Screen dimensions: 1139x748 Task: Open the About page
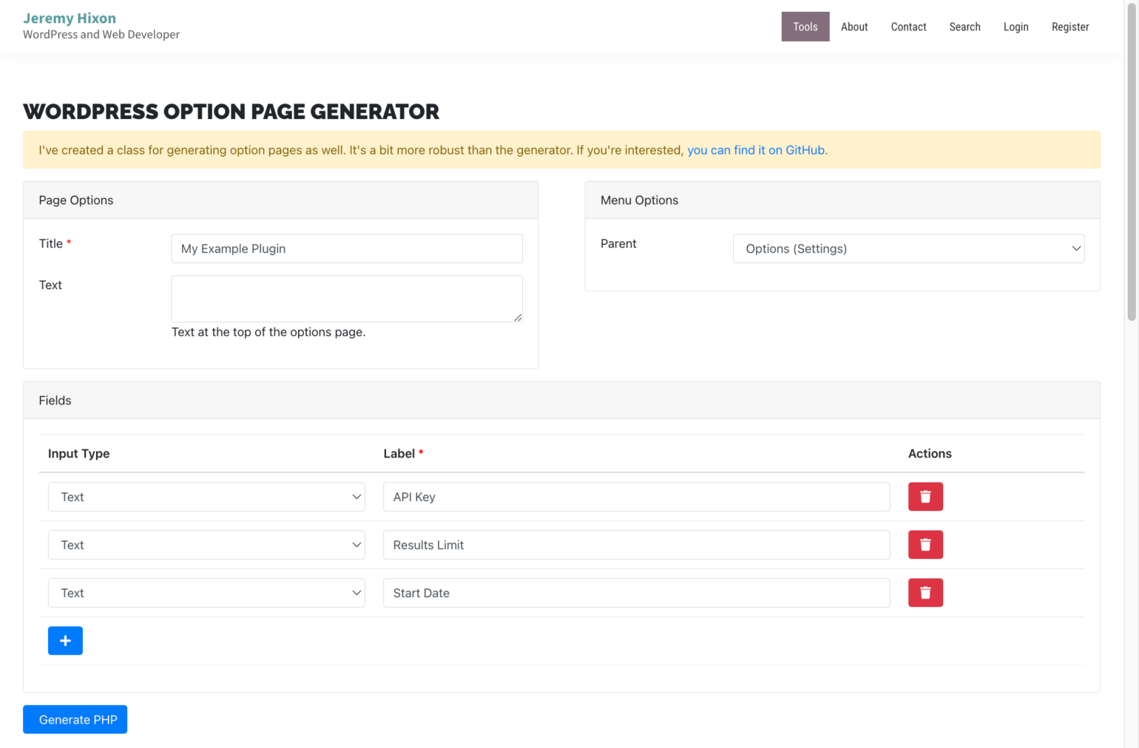coord(854,26)
